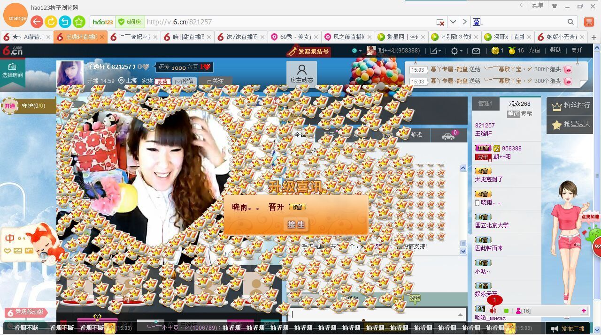Click the 开通 guardian button
The image size is (601, 335).
(9, 106)
